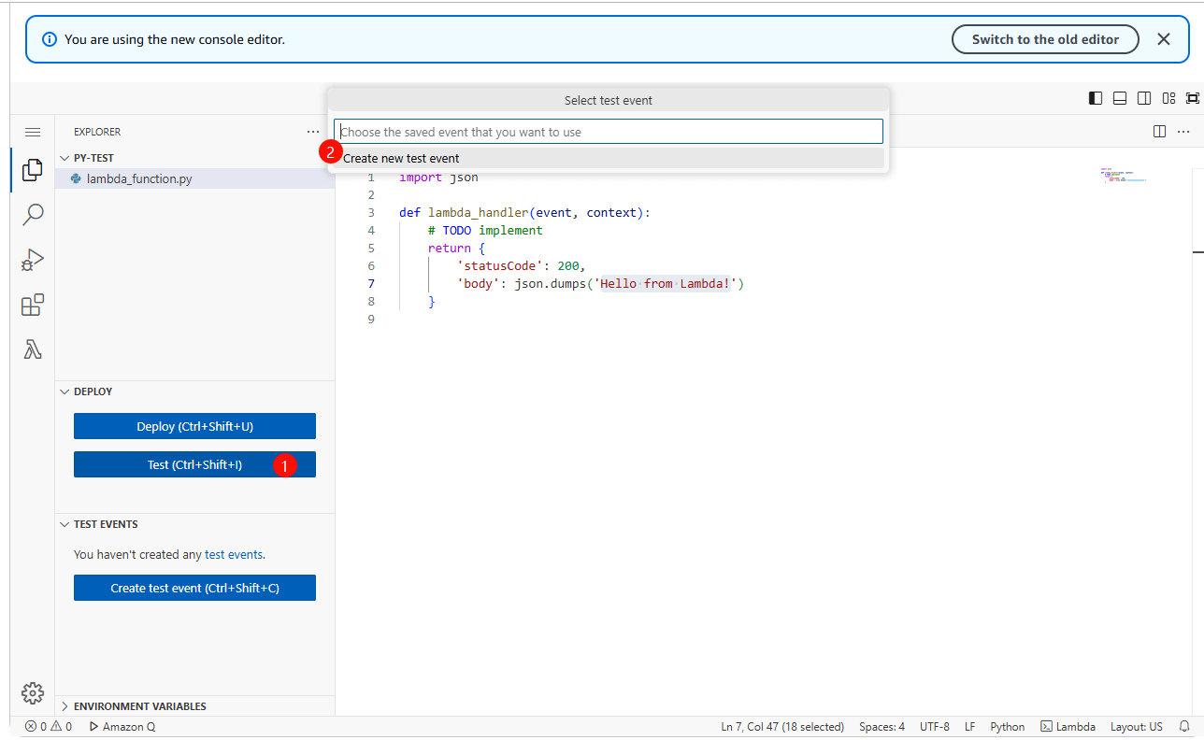
Task: Click the 'test events' hyperlink
Action: [234, 554]
